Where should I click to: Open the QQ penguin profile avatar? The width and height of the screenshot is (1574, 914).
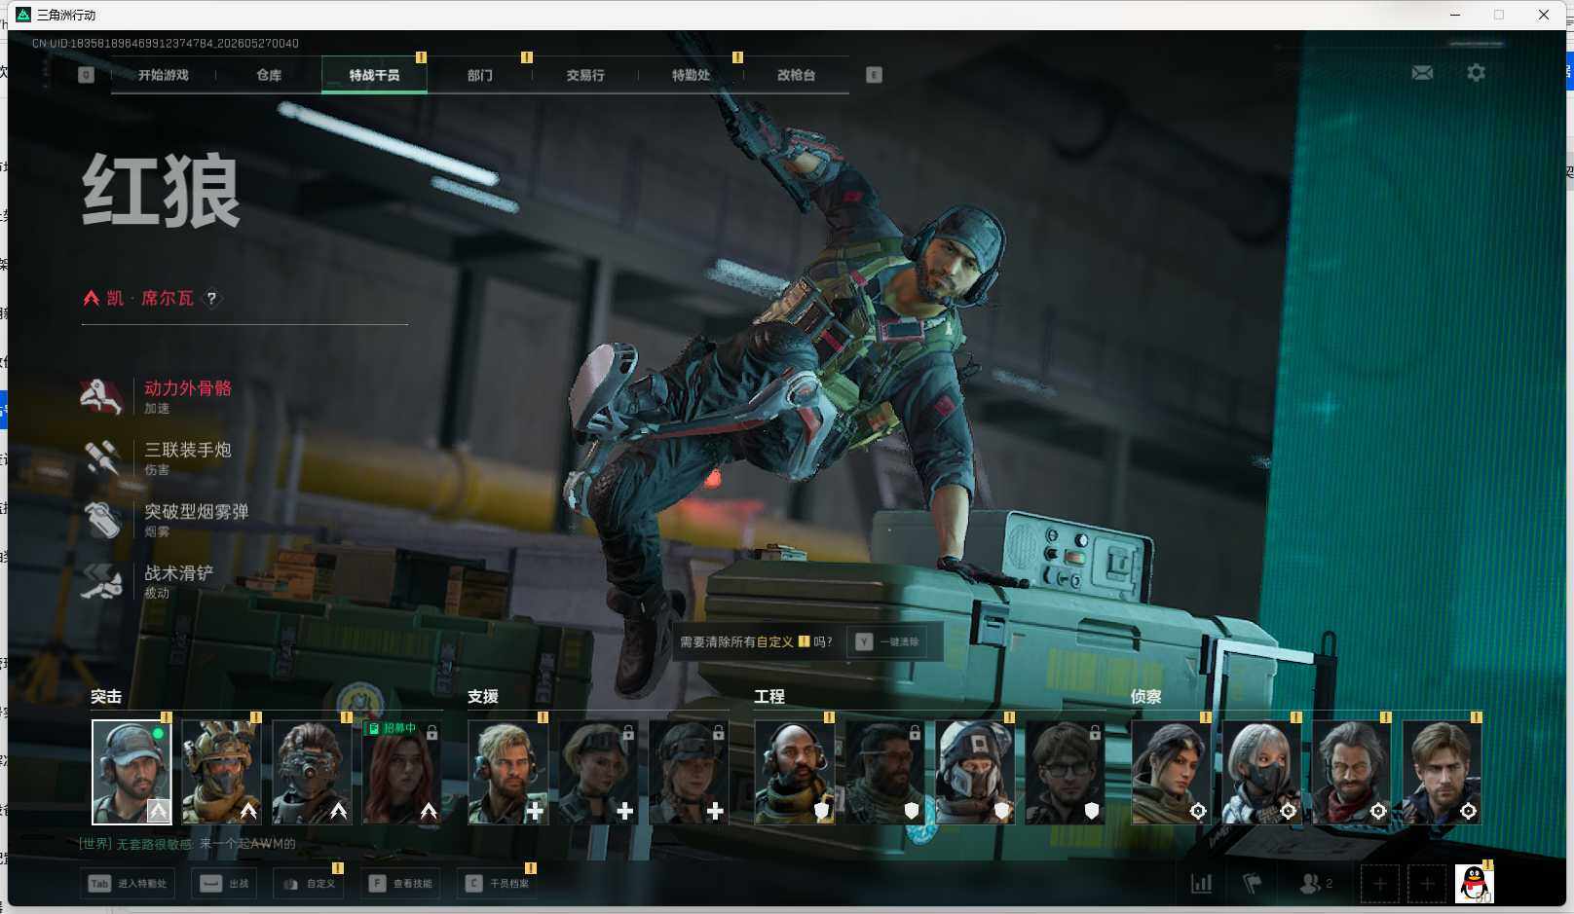pos(1475,884)
